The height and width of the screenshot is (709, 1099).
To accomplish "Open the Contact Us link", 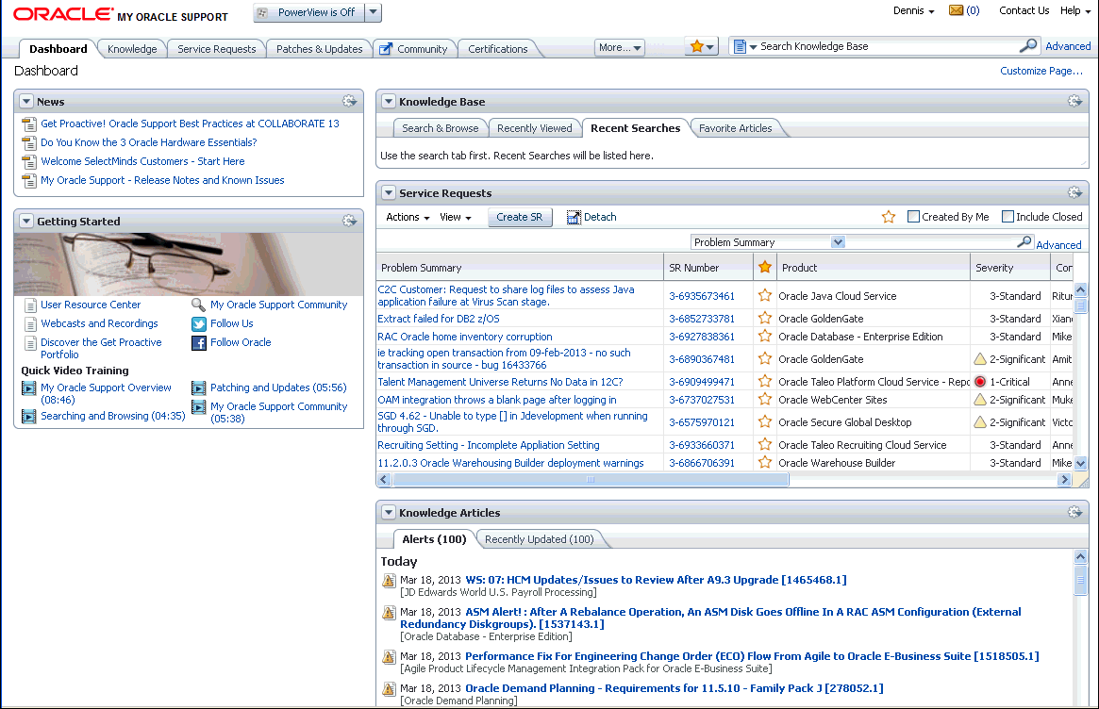I will click(x=1024, y=10).
